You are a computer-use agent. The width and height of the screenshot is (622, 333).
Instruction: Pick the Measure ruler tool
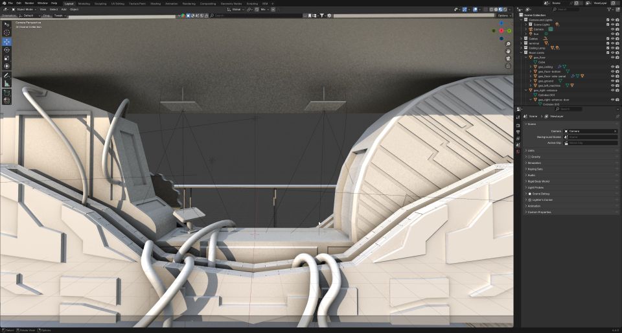tap(6, 83)
